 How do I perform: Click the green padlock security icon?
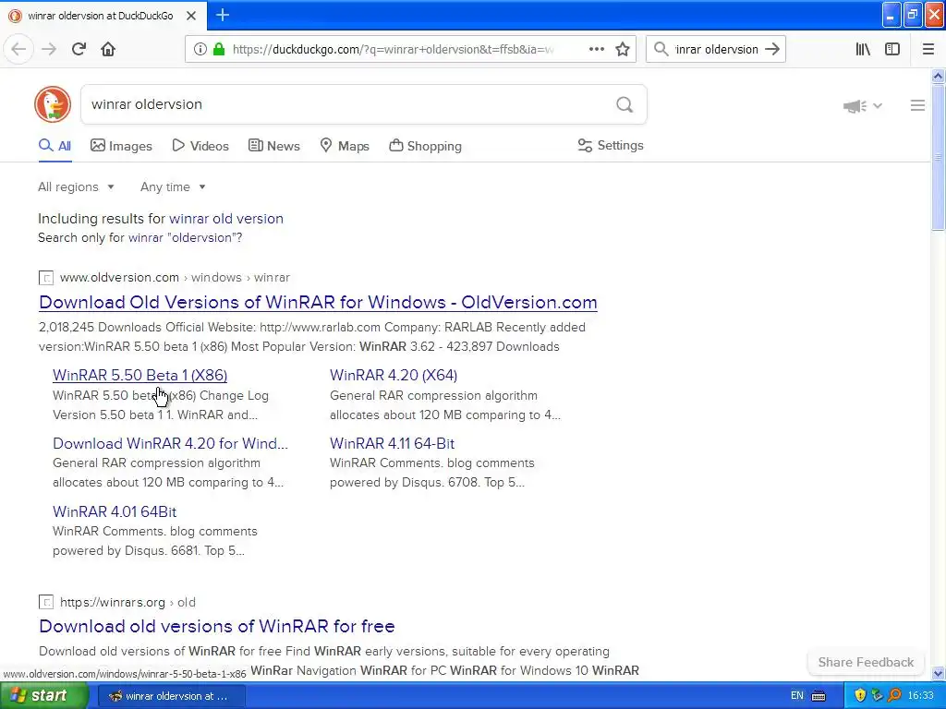coord(219,50)
